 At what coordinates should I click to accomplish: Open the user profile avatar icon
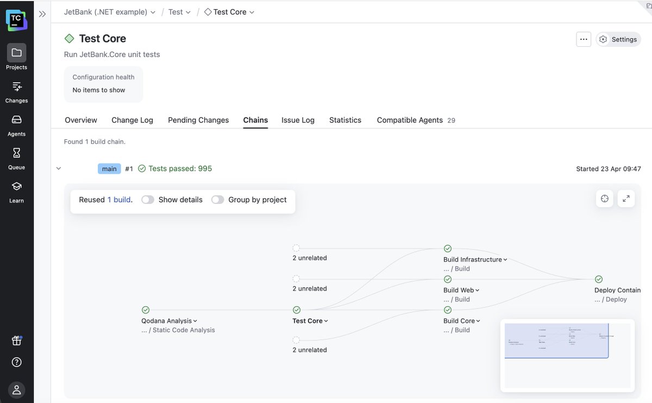[x=16, y=389]
